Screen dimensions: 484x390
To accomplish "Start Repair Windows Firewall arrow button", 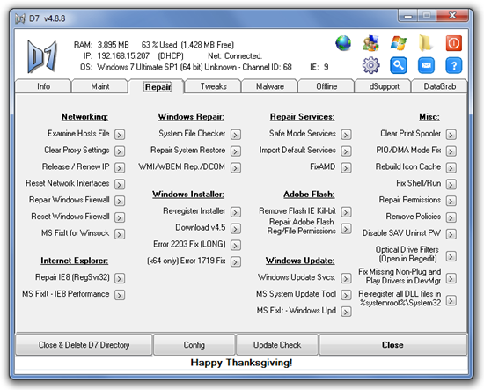I will [120, 201].
